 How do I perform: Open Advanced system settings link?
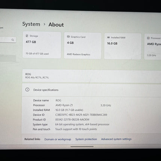[x=116, y=139]
